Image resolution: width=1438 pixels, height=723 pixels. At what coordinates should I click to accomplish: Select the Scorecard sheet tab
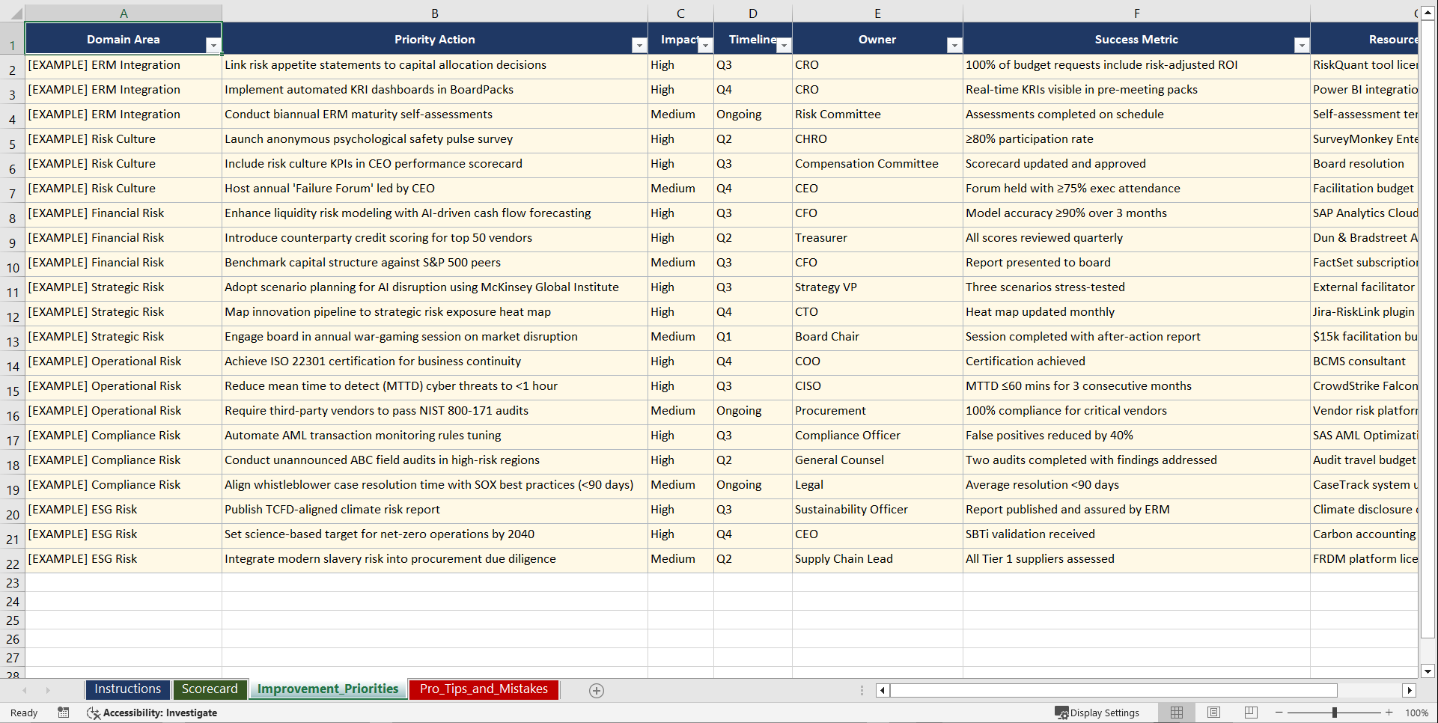(x=210, y=689)
